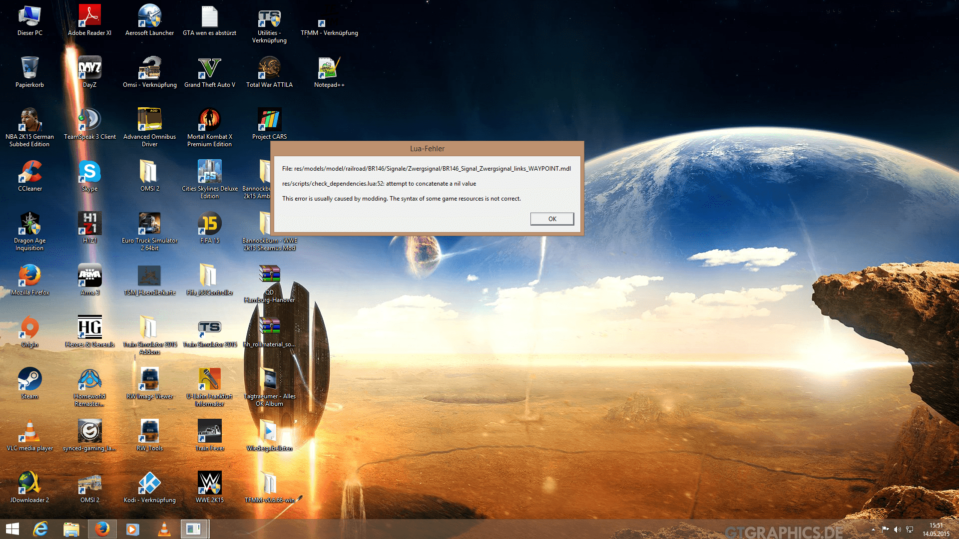
Task: Select the Mozilla Firefox desktop icon
Action: (30, 280)
